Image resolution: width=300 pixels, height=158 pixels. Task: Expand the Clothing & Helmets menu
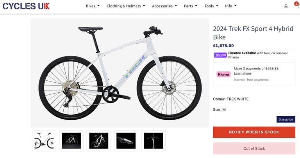(126, 6)
